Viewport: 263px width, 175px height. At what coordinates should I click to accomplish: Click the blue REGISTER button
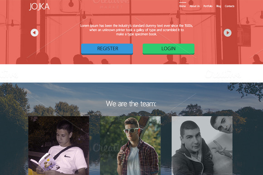[x=107, y=49]
